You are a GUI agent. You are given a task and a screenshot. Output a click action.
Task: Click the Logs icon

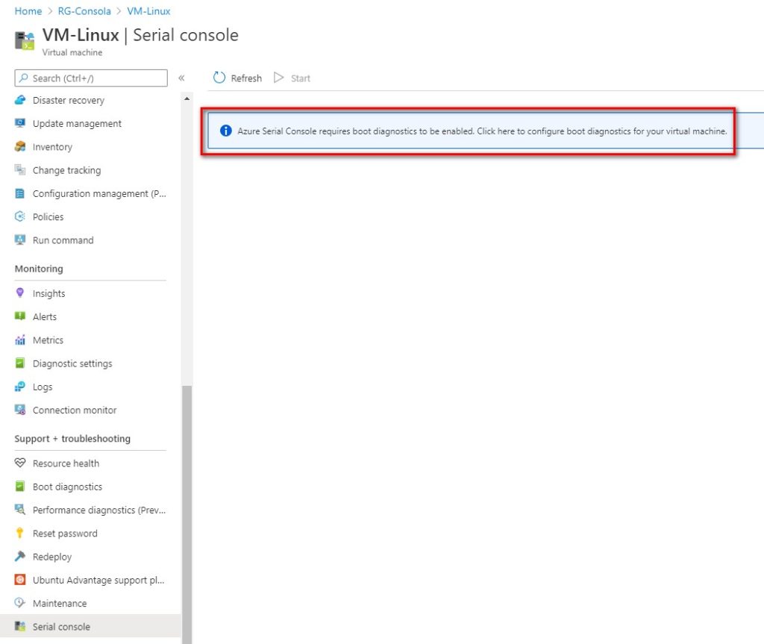(x=20, y=387)
